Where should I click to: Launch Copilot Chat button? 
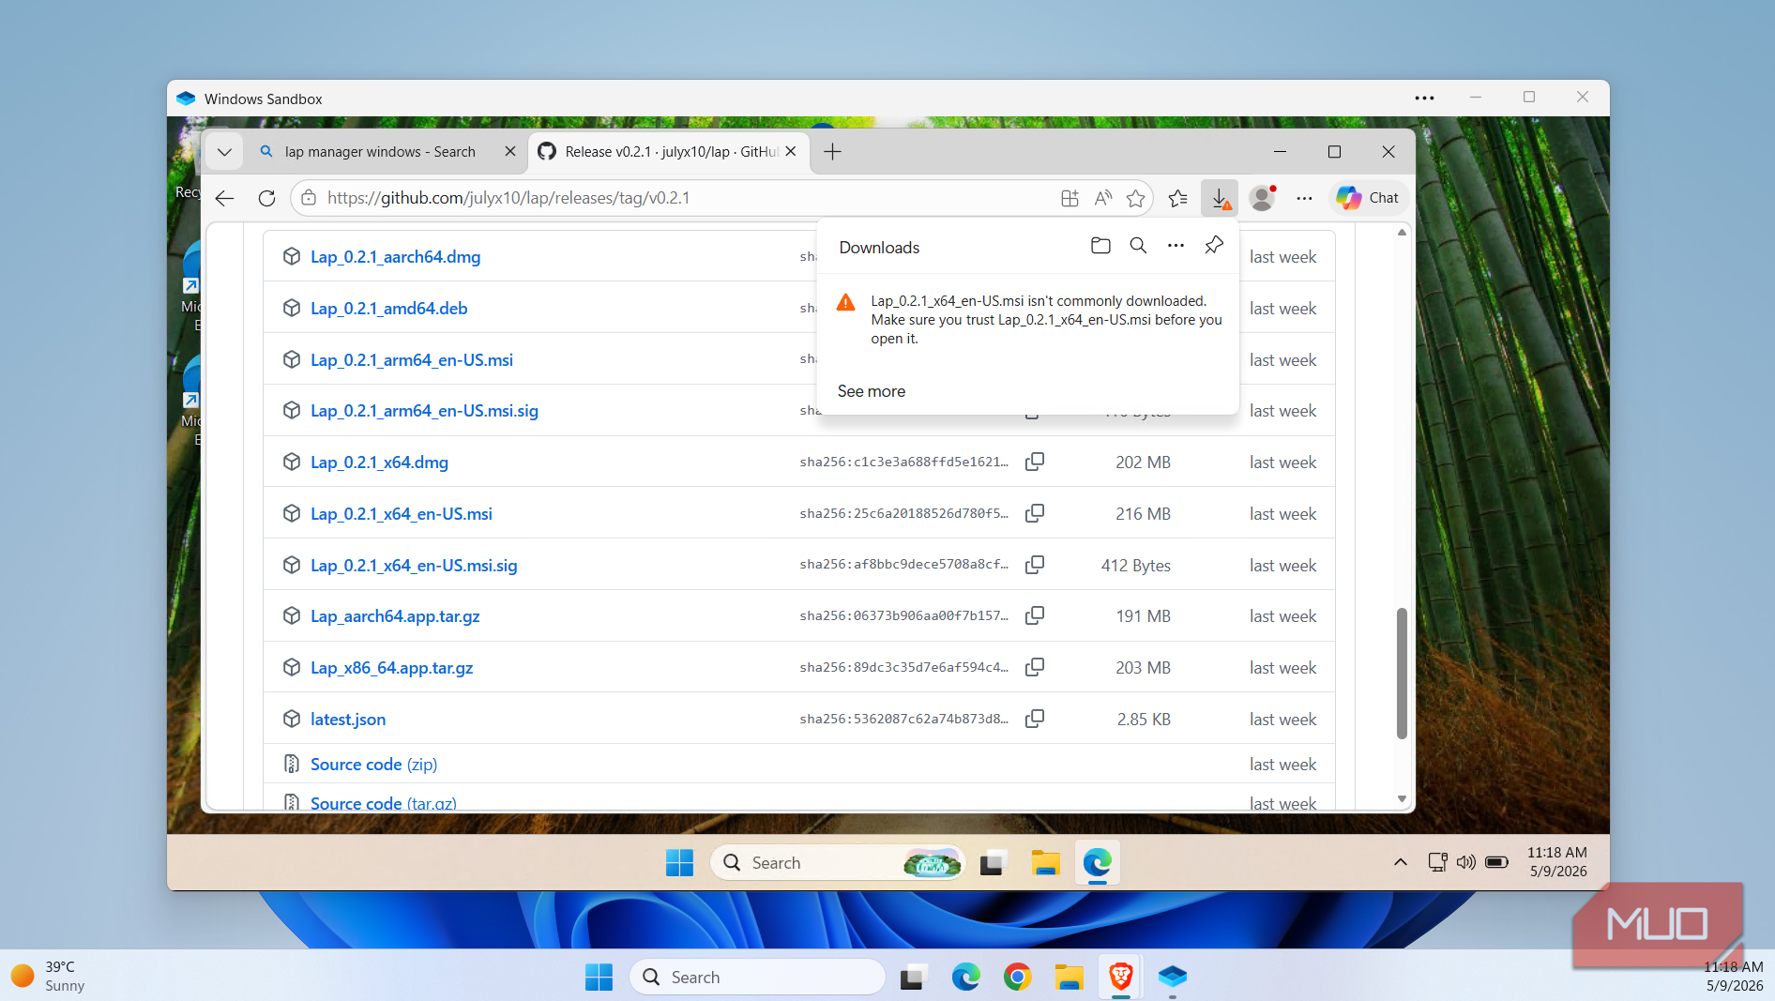1368,198
